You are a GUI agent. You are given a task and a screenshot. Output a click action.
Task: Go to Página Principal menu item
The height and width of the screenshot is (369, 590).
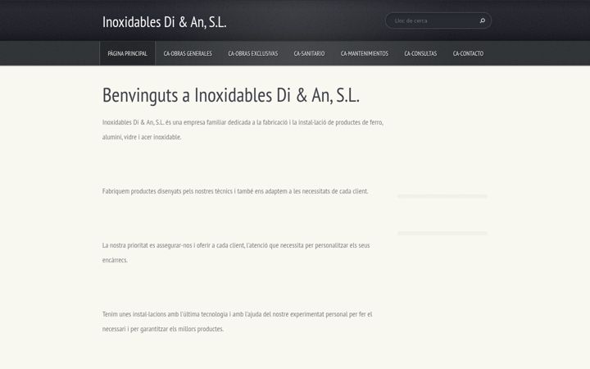click(x=127, y=53)
